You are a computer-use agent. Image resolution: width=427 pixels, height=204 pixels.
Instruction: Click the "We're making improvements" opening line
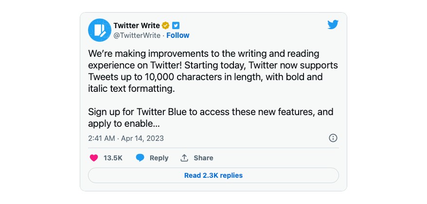203,54
